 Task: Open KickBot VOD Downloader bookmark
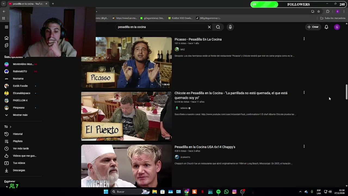180,18
